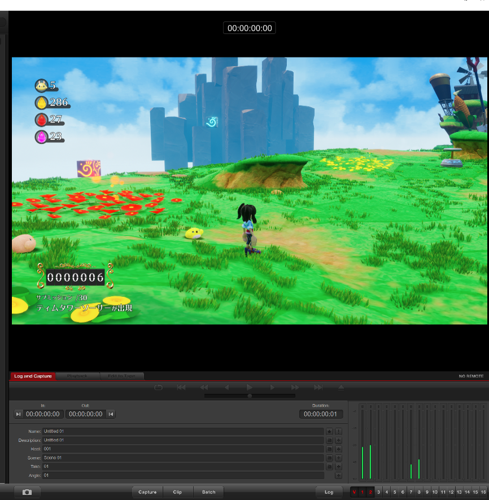Increment Reel with plus icon

[338, 449]
